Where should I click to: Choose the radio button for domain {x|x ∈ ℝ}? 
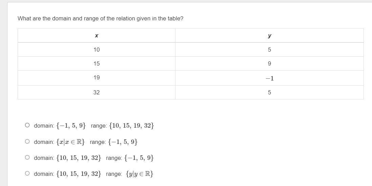coord(27,142)
